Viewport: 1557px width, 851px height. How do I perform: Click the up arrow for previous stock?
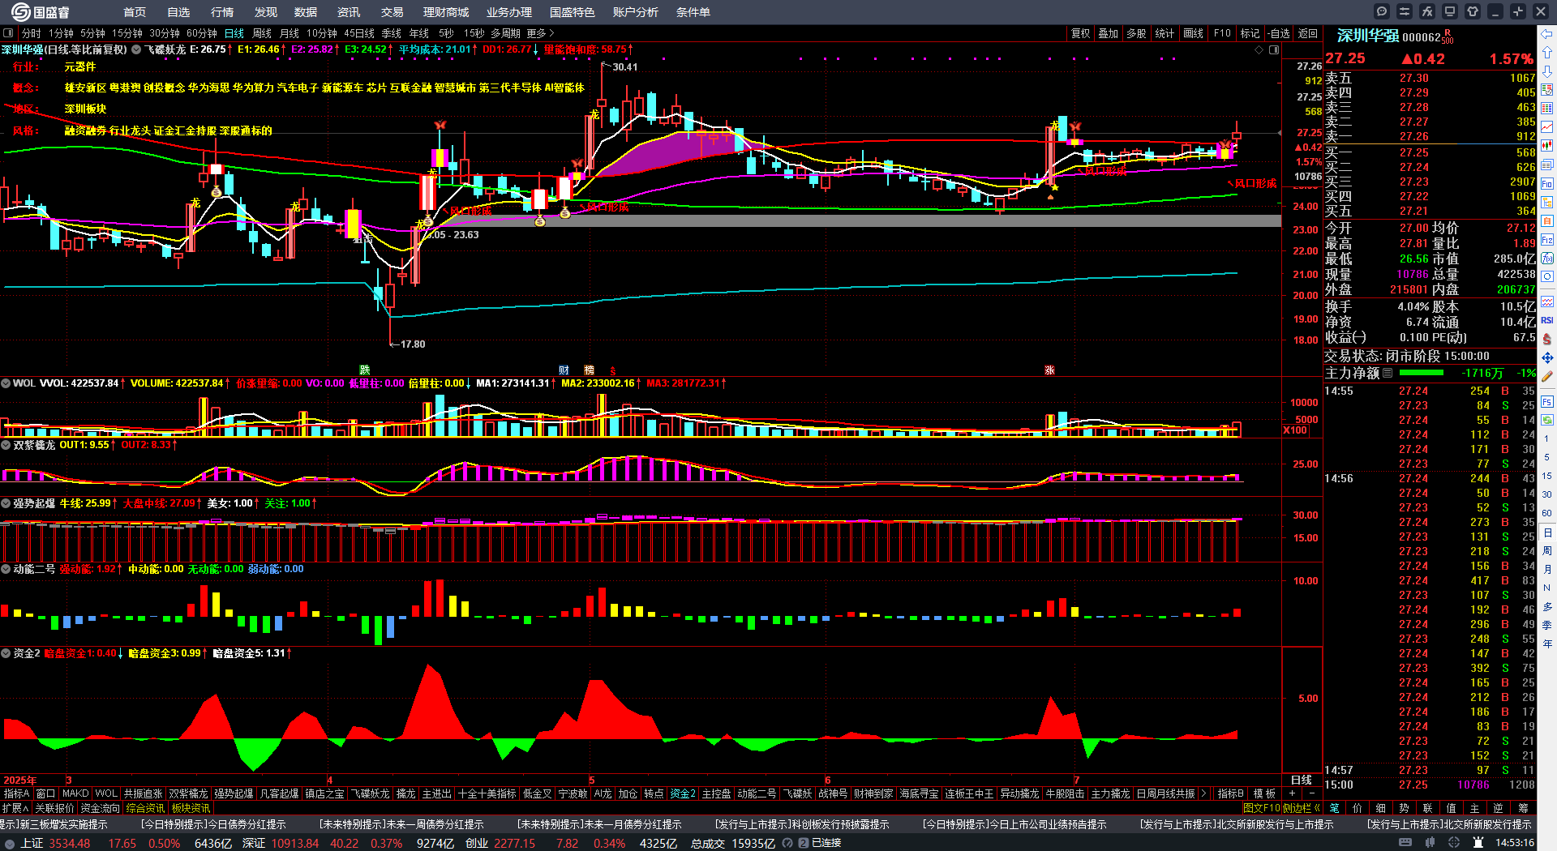(1547, 53)
